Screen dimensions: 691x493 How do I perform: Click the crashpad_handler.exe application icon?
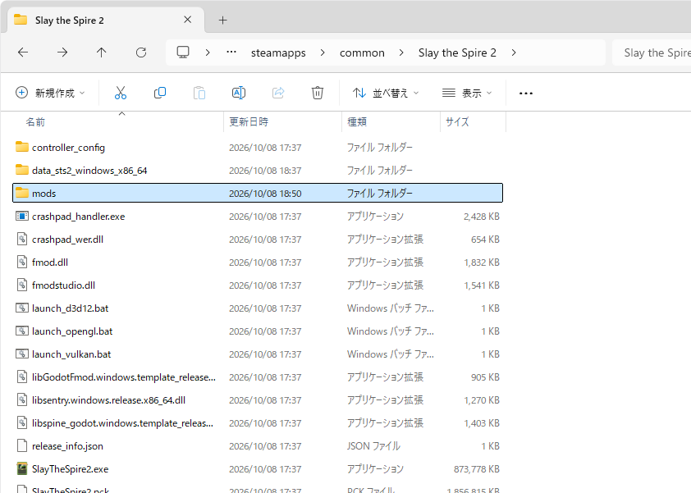[x=22, y=216]
